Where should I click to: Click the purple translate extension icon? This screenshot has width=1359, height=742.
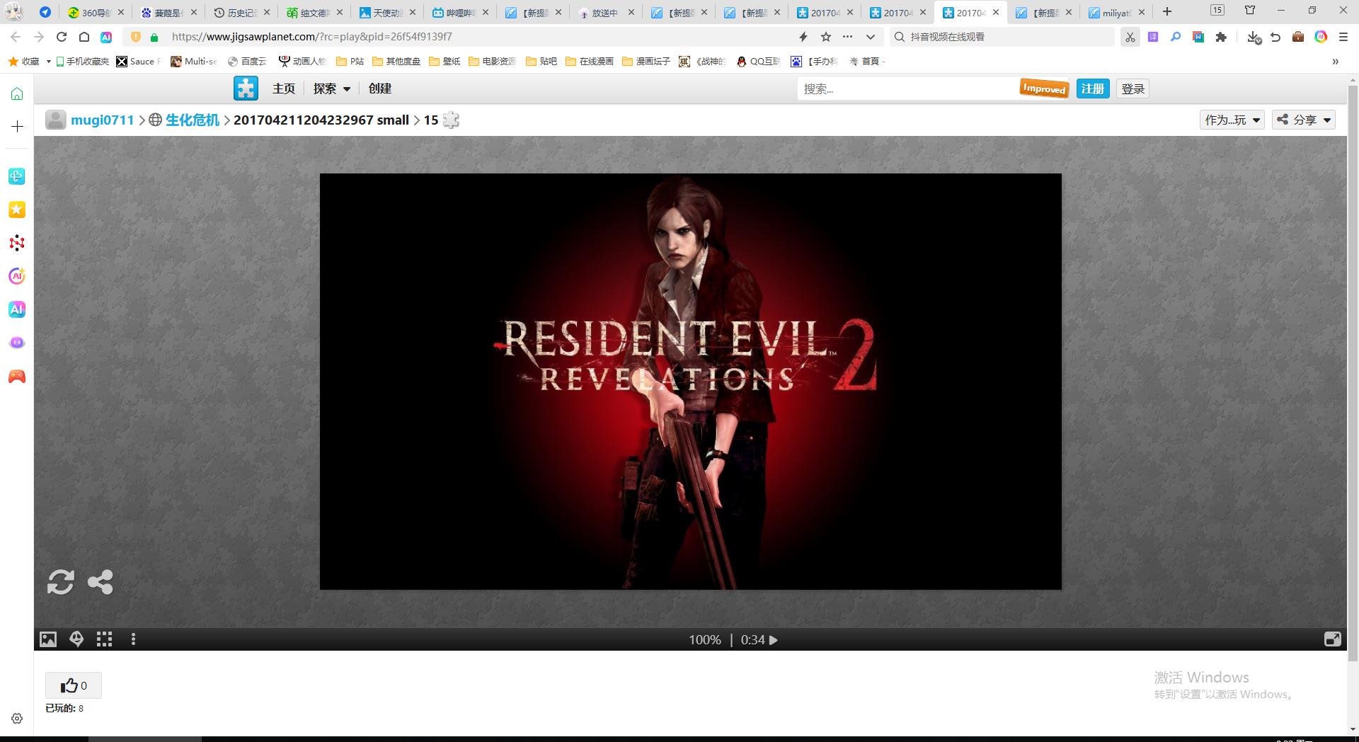(x=1153, y=37)
